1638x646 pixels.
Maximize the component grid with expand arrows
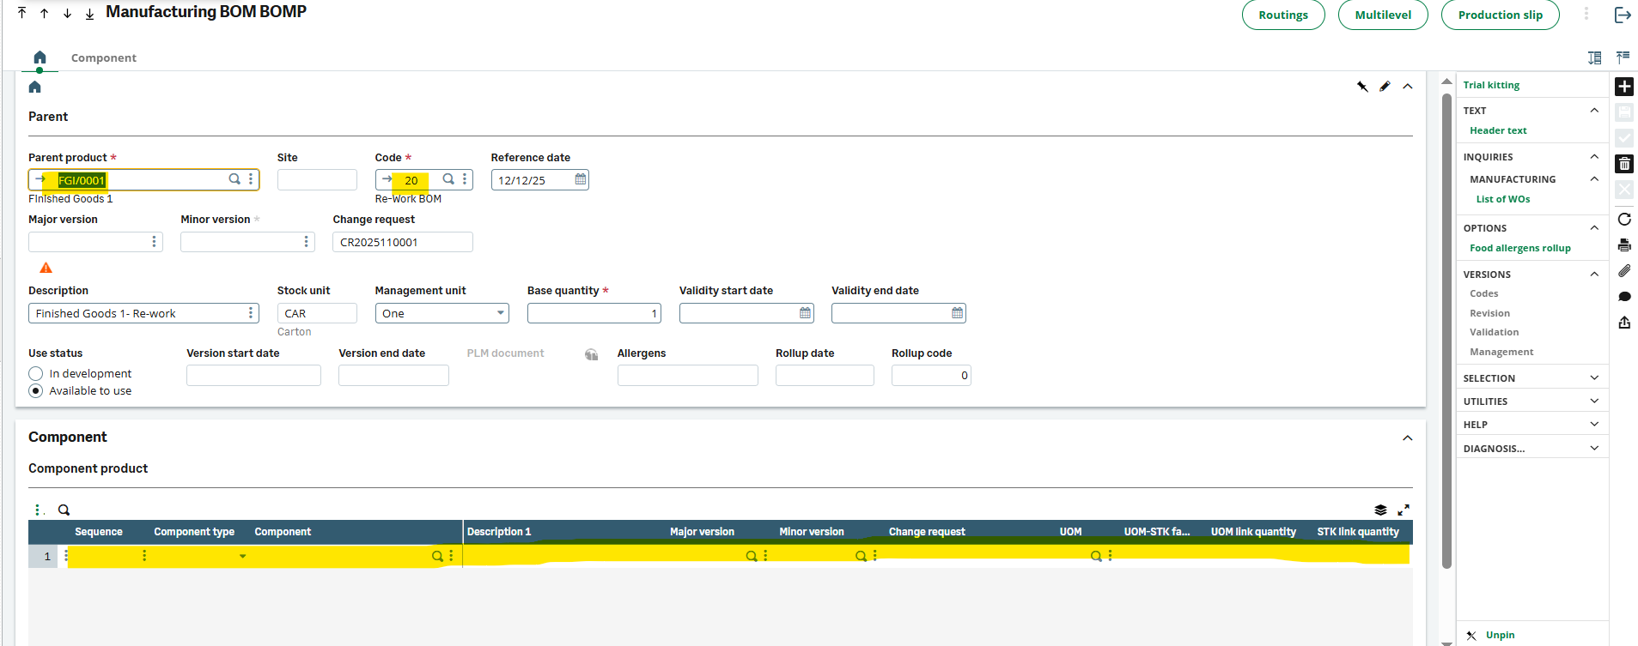coord(1404,510)
